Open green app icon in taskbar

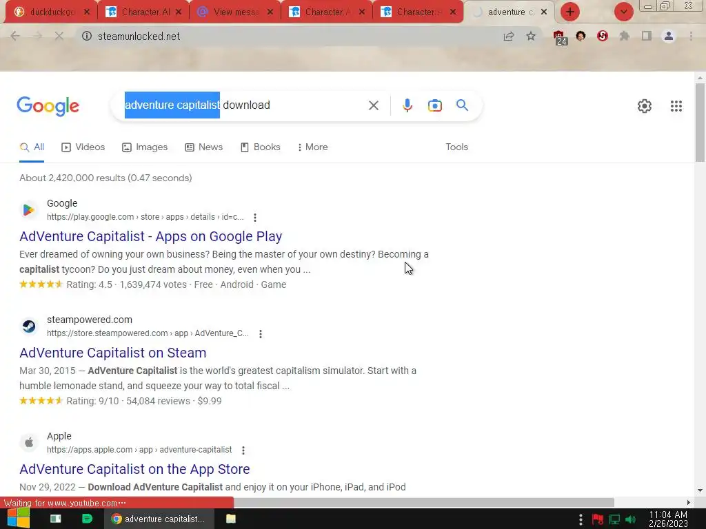tap(87, 519)
